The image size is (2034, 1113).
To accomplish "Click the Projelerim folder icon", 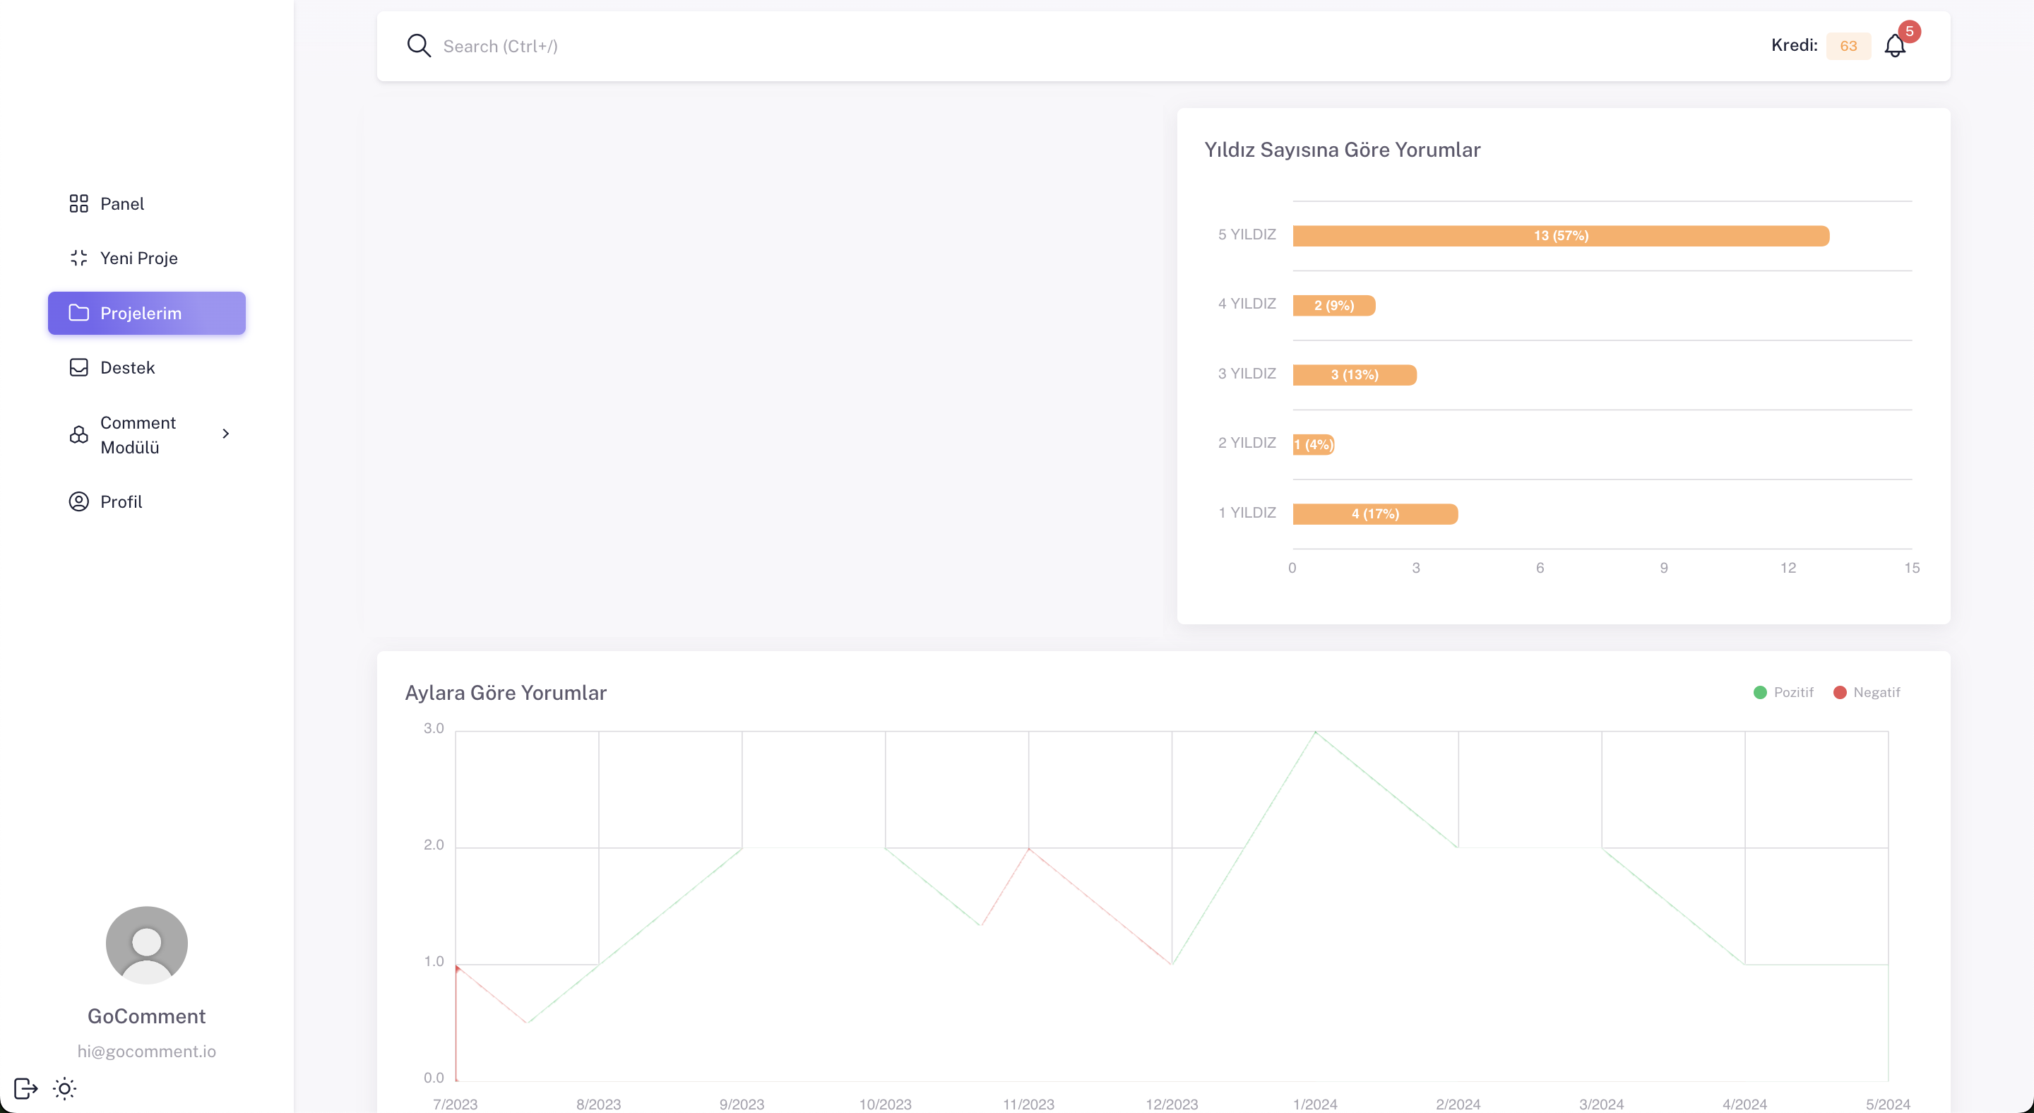I will pyautogui.click(x=79, y=314).
